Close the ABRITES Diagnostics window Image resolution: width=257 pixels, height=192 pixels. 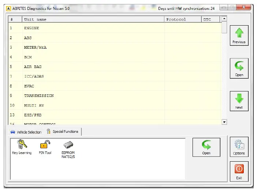pyautogui.click(x=243, y=7)
